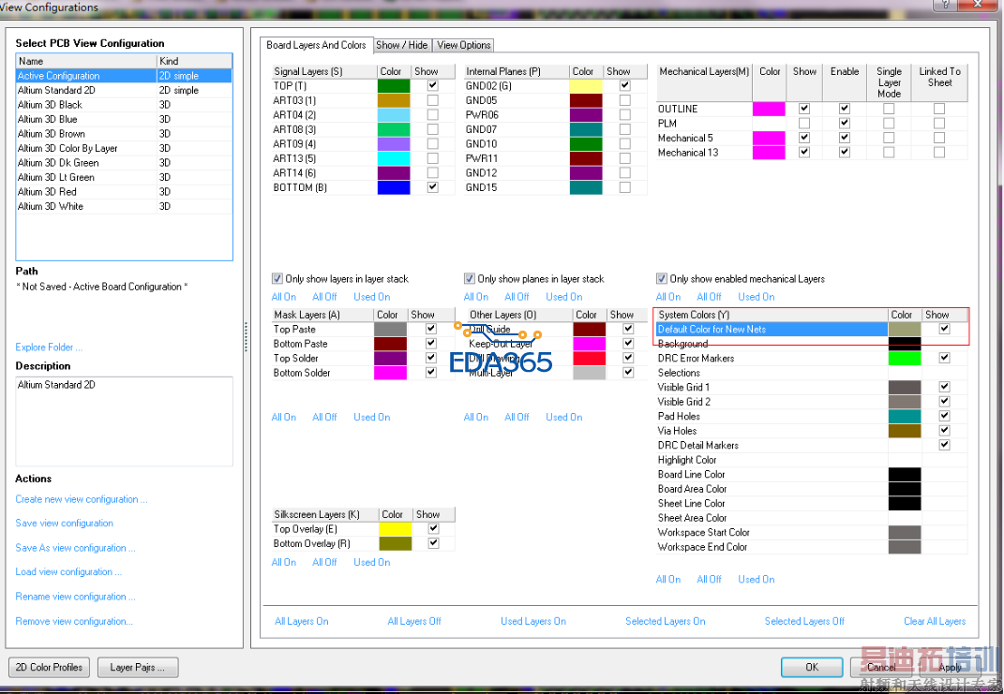Viewport: 1004px width, 694px height.
Task: Select Altium 3D Black configuration
Action: pos(124,105)
